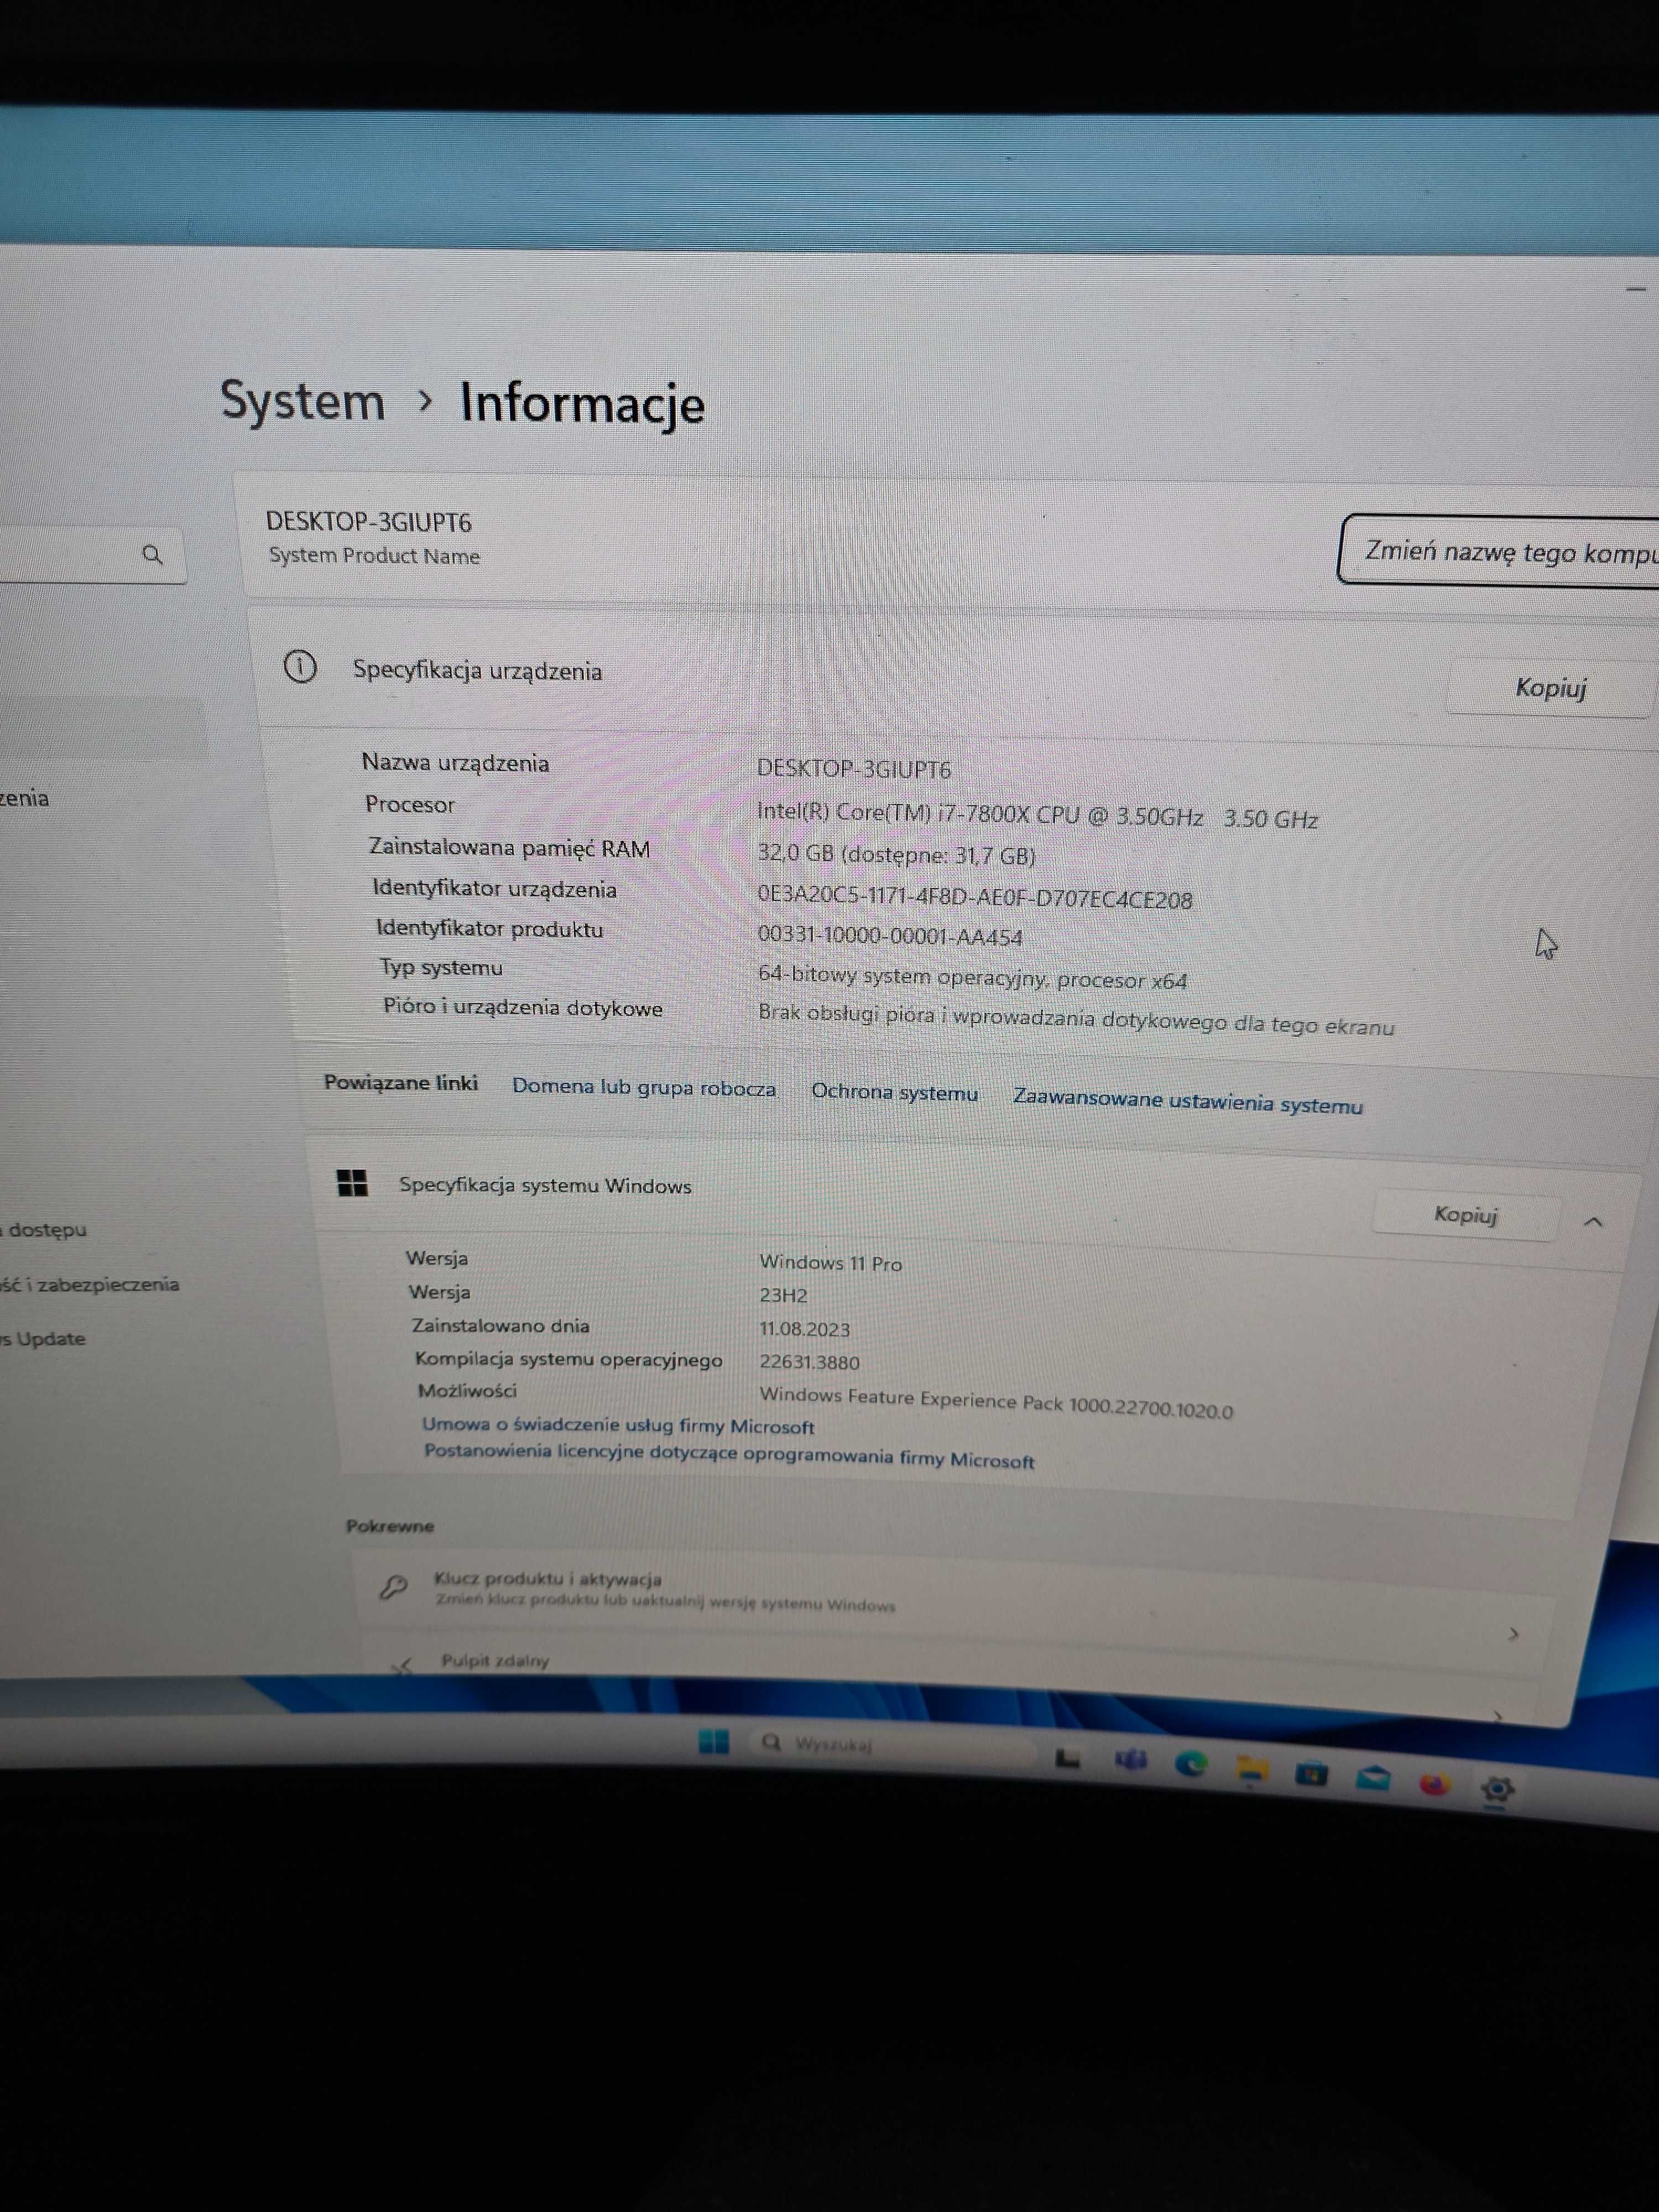Click the info icon beside Specyfikacja urządzenia
The height and width of the screenshot is (2212, 1659).
tap(300, 666)
